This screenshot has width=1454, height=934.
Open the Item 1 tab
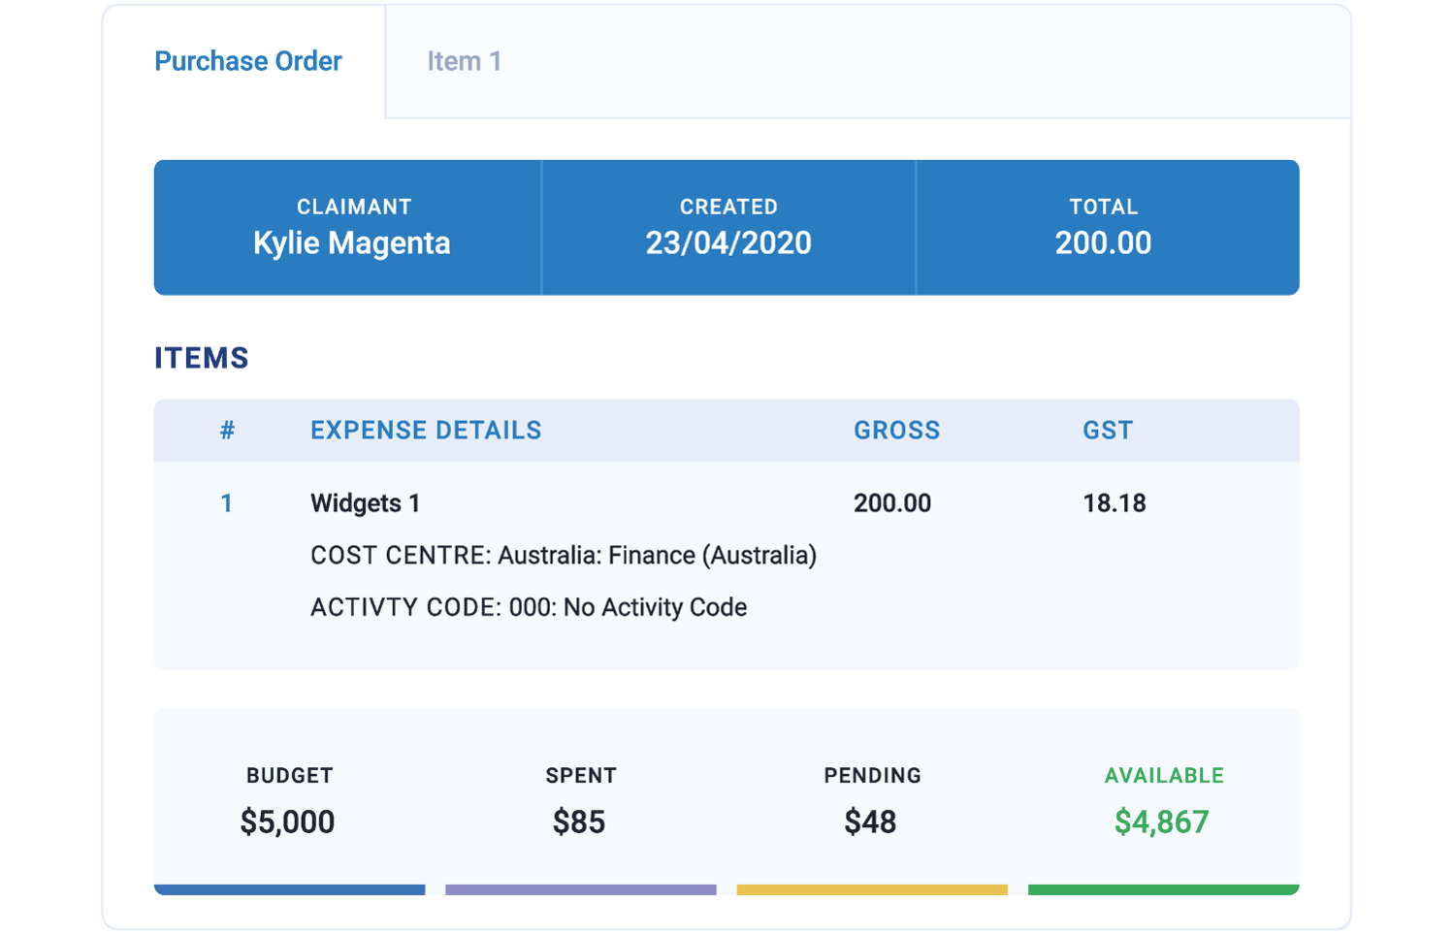465,61
